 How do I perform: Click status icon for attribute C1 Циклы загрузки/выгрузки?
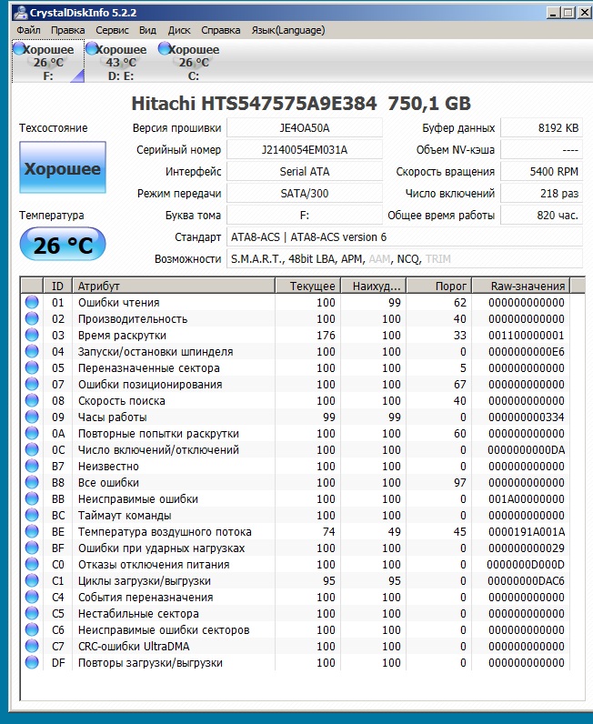coord(32,580)
